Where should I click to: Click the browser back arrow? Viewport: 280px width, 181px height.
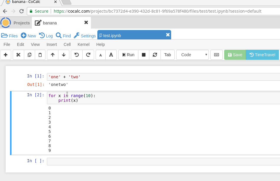(5, 11)
